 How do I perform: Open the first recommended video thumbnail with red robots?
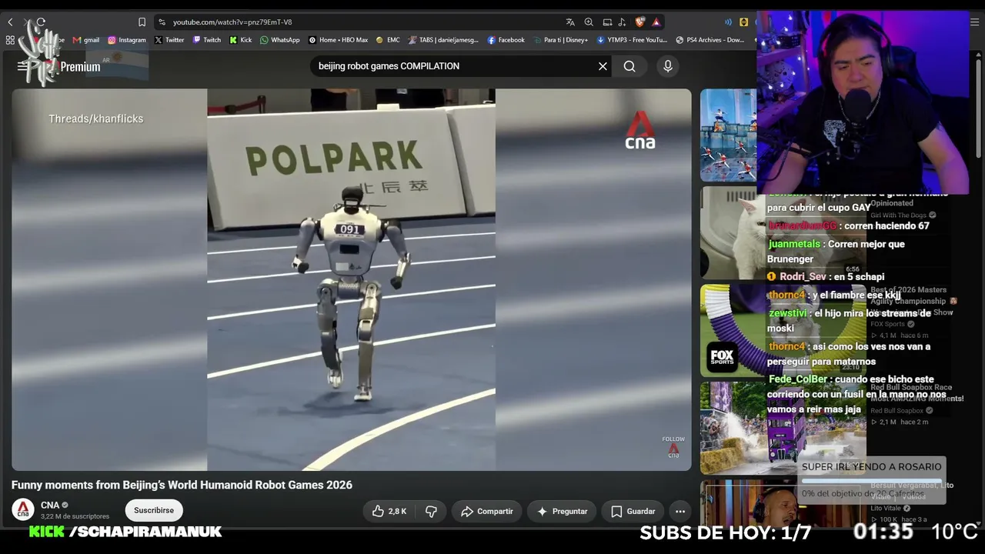728,135
